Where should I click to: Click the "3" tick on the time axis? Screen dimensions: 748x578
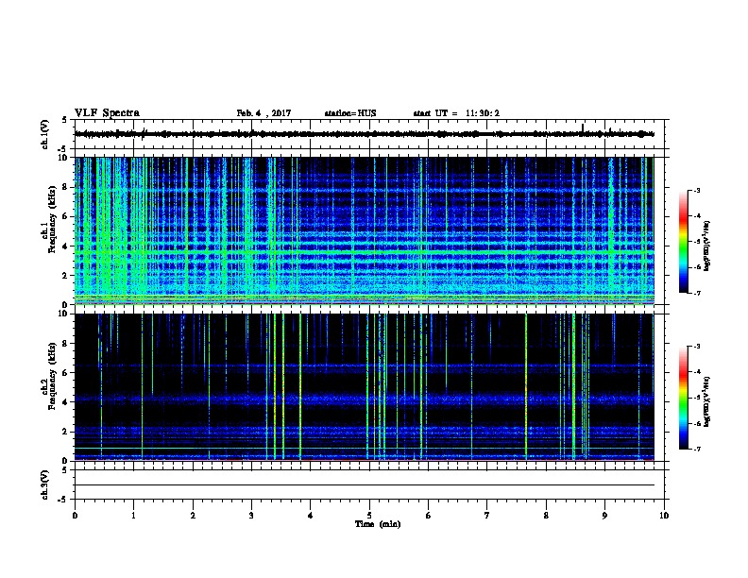(251, 515)
